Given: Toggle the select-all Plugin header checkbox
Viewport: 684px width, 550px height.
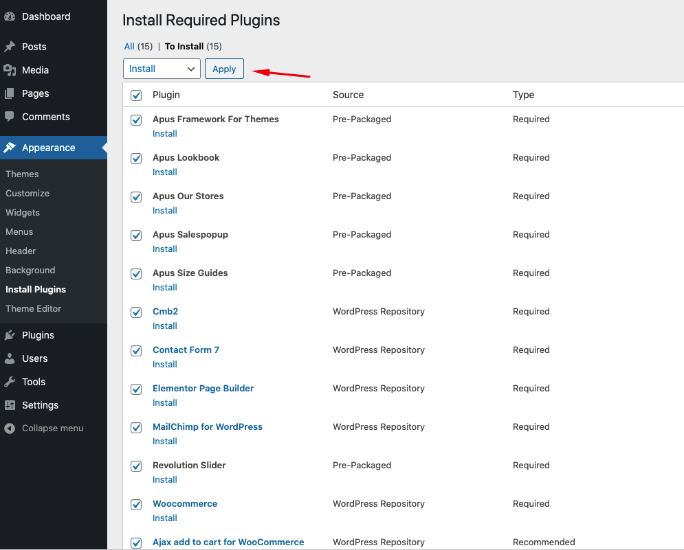Looking at the screenshot, I should click(x=136, y=95).
